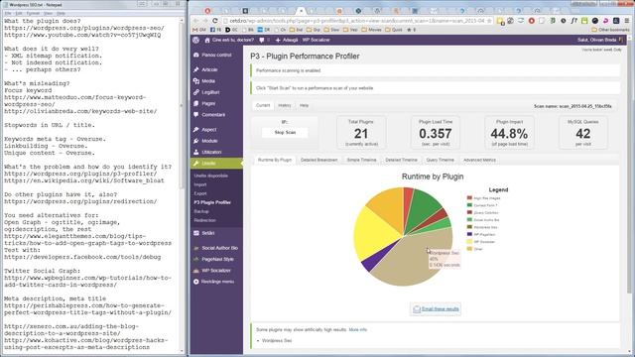Screen dimensions: 635x357
Task: Open Pagini in the WordPress sidebar
Action: [216, 103]
